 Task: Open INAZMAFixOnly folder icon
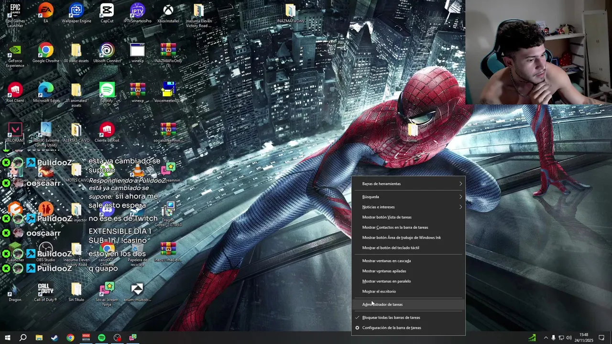tap(291, 14)
